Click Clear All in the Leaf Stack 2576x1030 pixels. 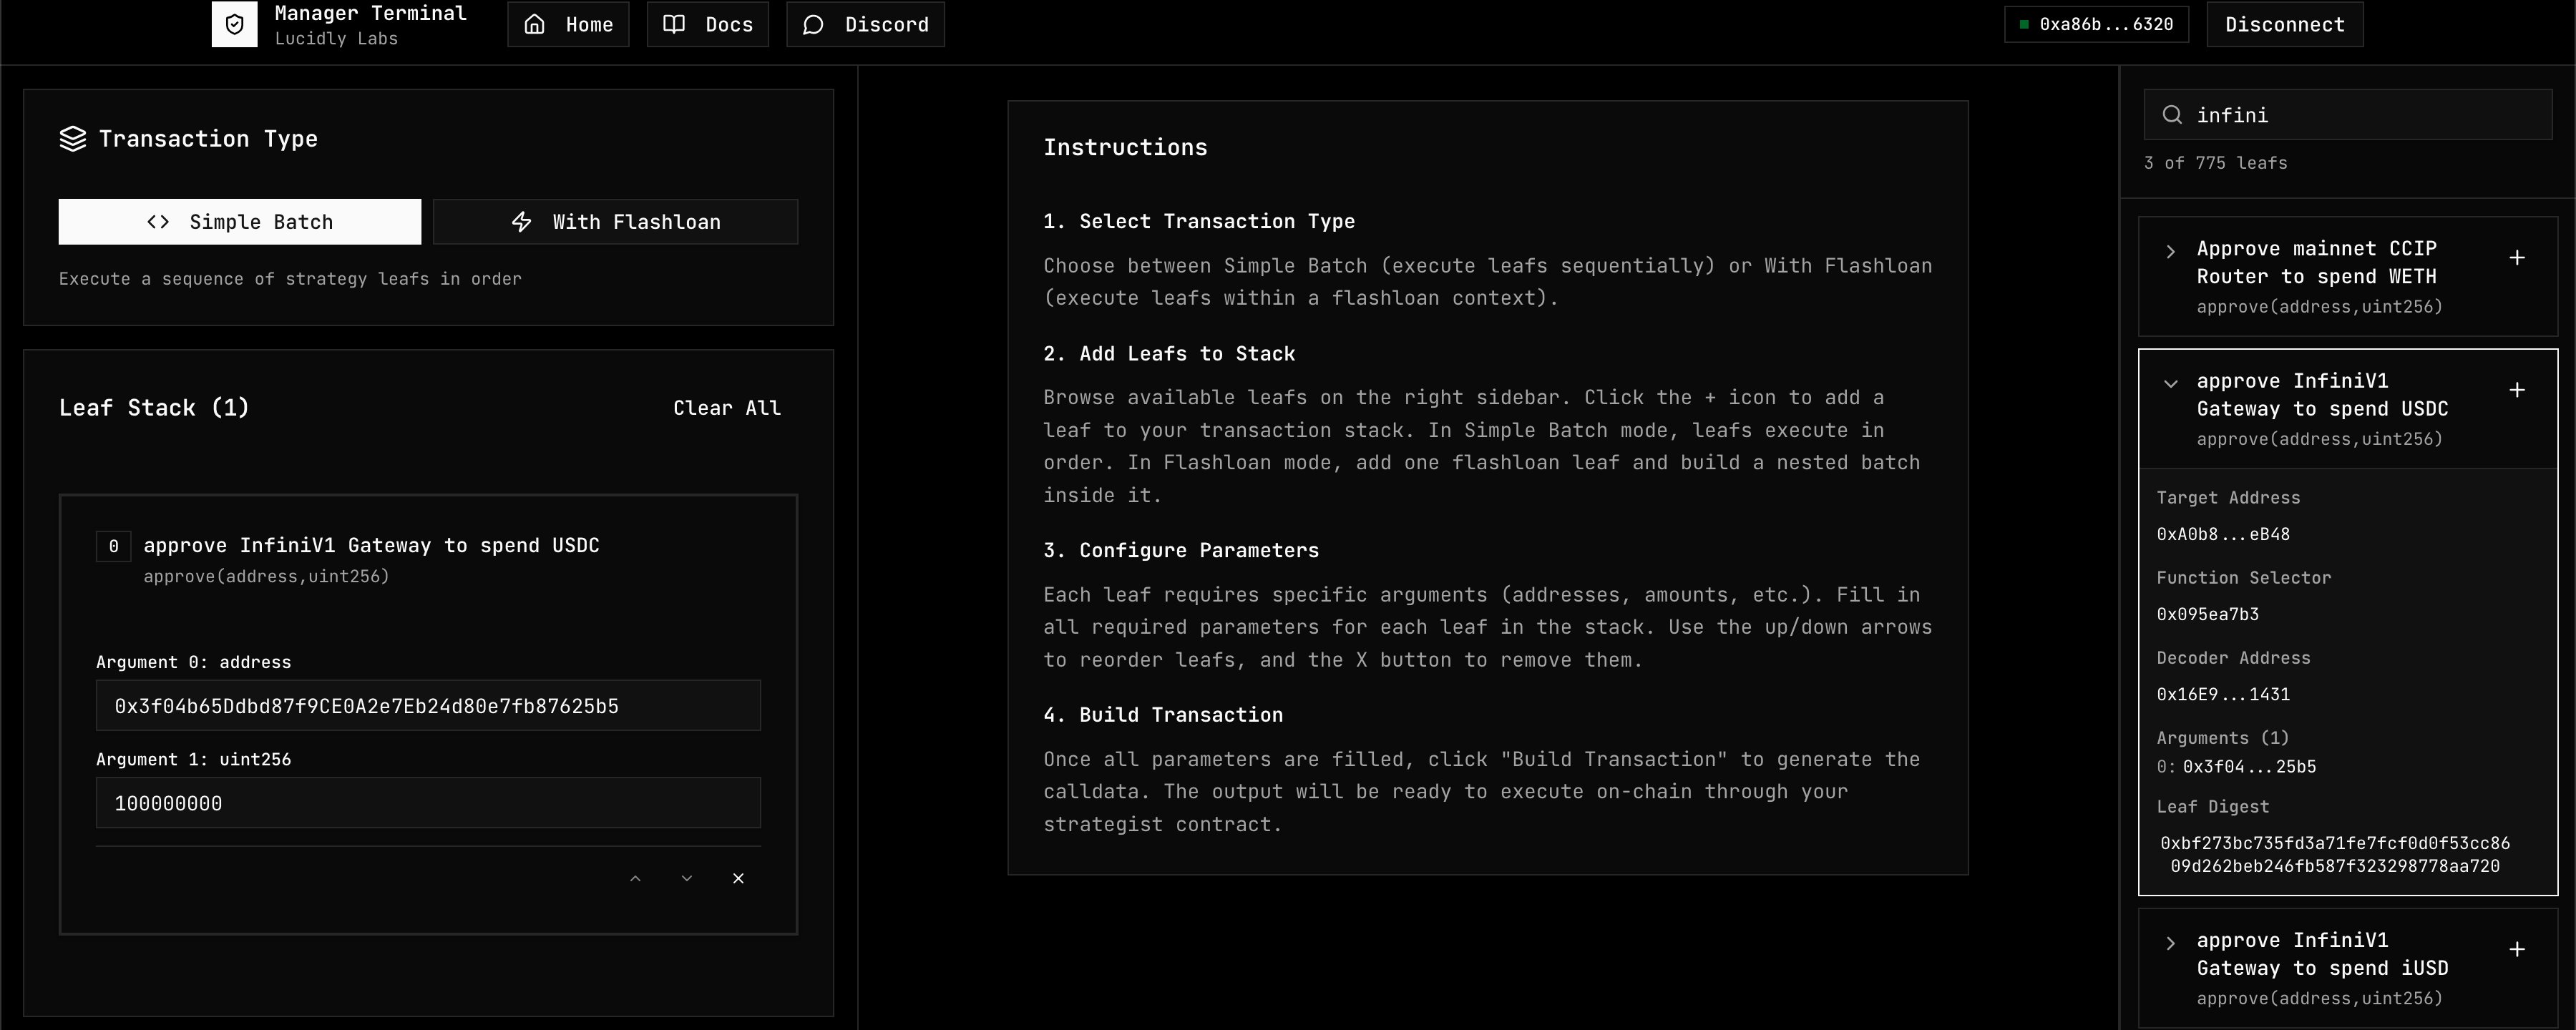point(726,408)
